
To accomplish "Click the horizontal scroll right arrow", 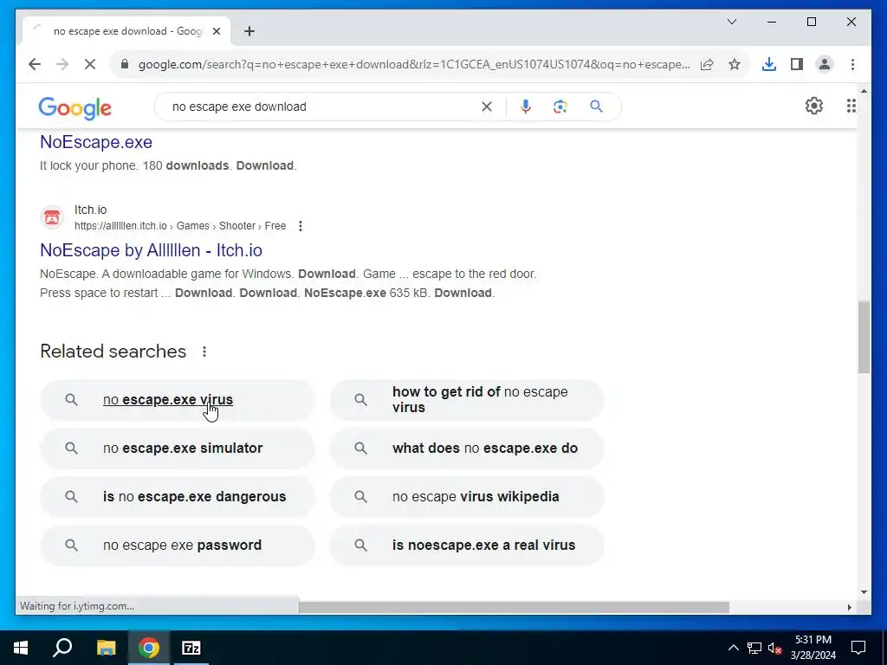I will (850, 607).
